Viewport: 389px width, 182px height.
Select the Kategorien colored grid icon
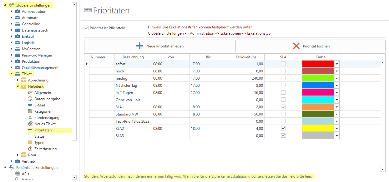click(x=30, y=111)
